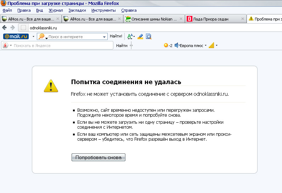Click the Forward navigation arrow

(x=12, y=28)
